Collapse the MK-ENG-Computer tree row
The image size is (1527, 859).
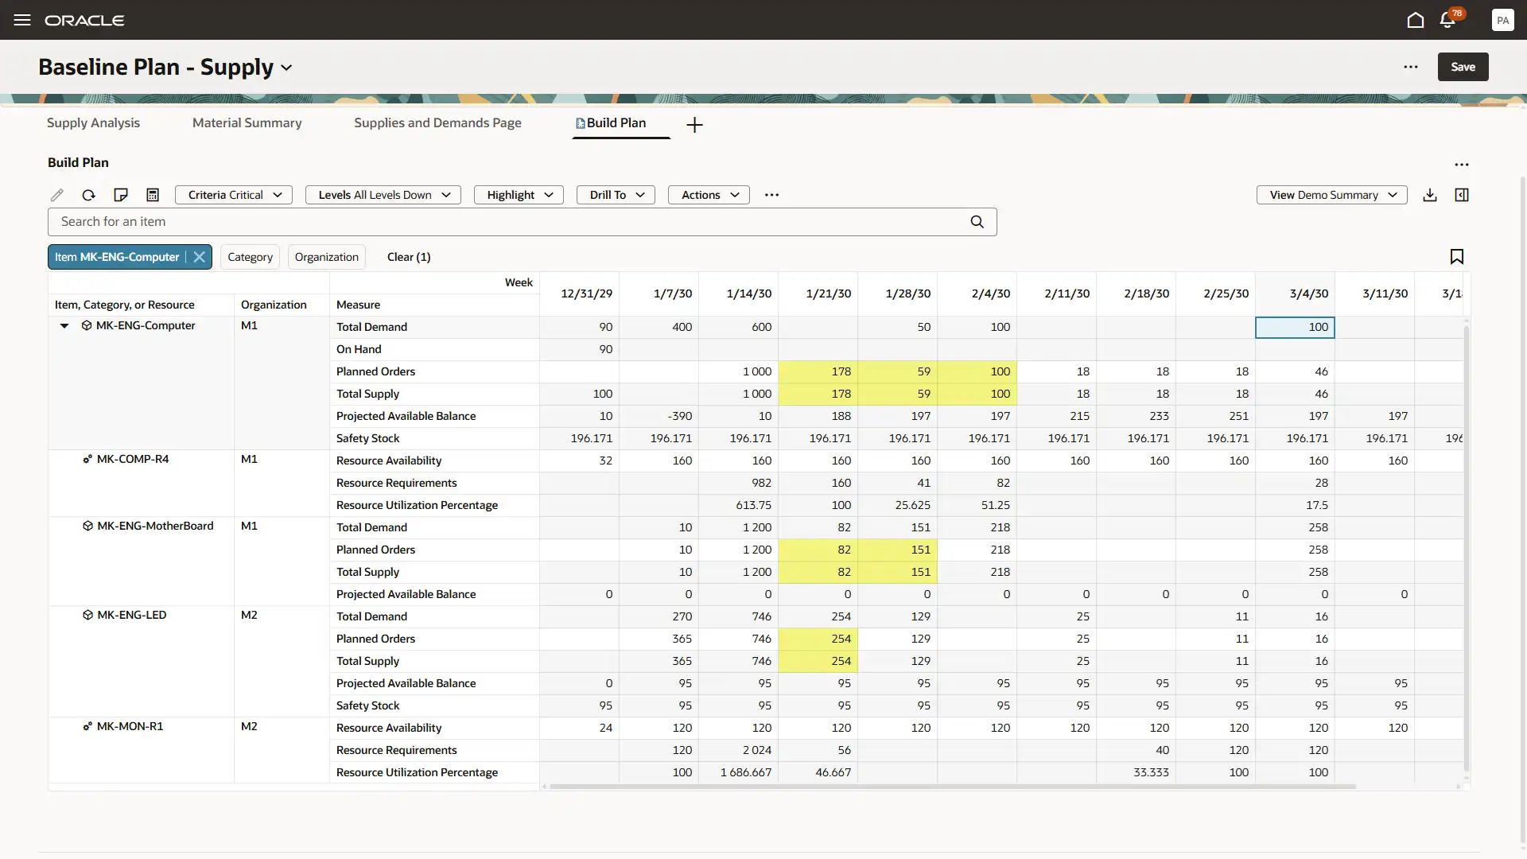64,326
